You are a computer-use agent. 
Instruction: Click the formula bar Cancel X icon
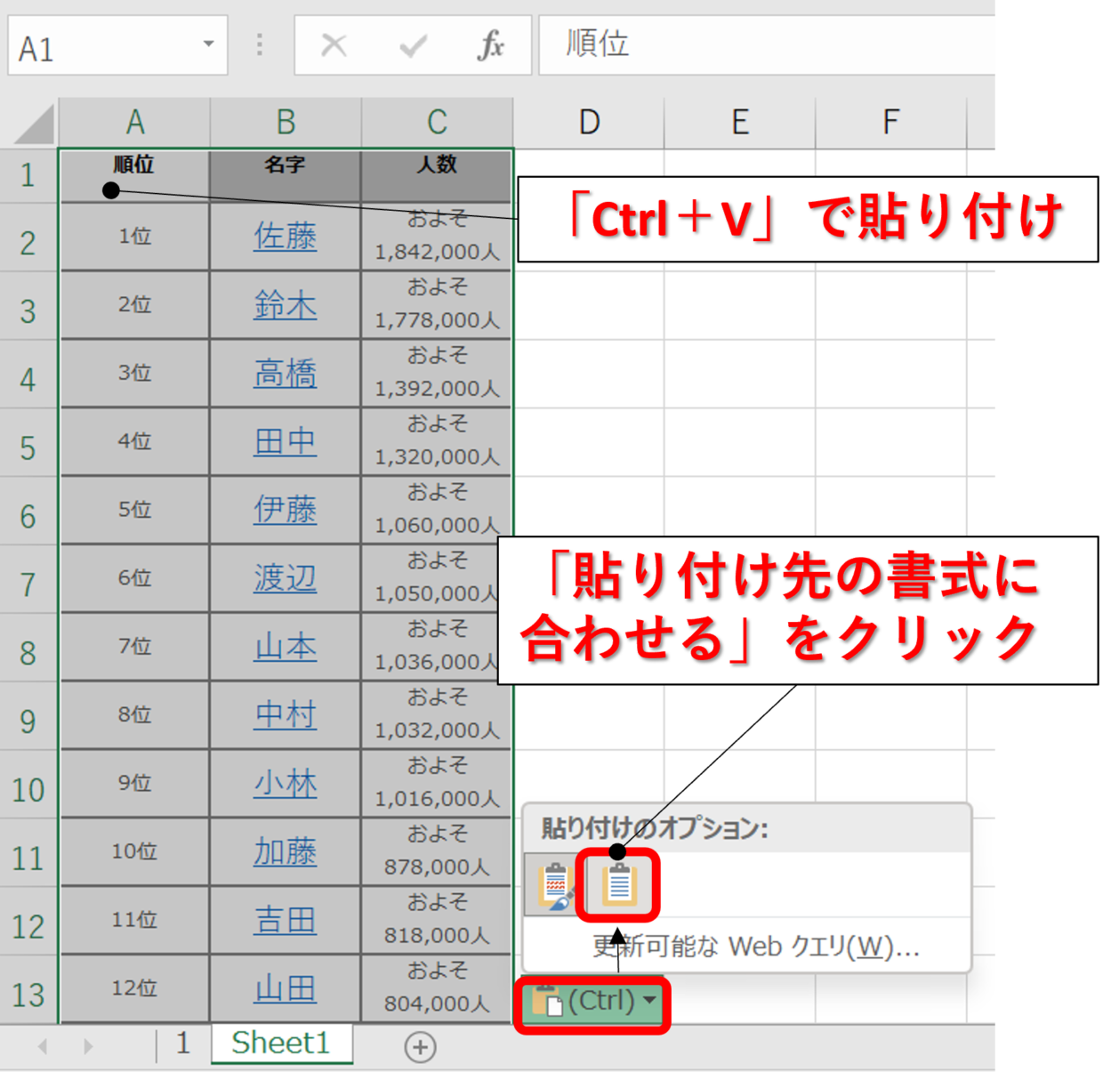(x=334, y=44)
